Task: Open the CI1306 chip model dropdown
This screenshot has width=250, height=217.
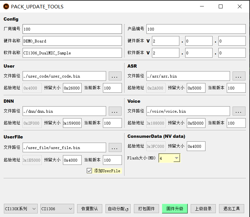Action: click(x=57, y=209)
